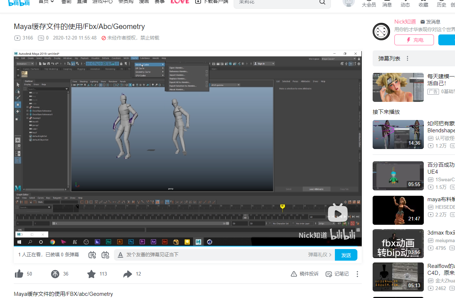Open the 首页 dropdown in header
Screen dimensions: 455x298
pos(46,1)
